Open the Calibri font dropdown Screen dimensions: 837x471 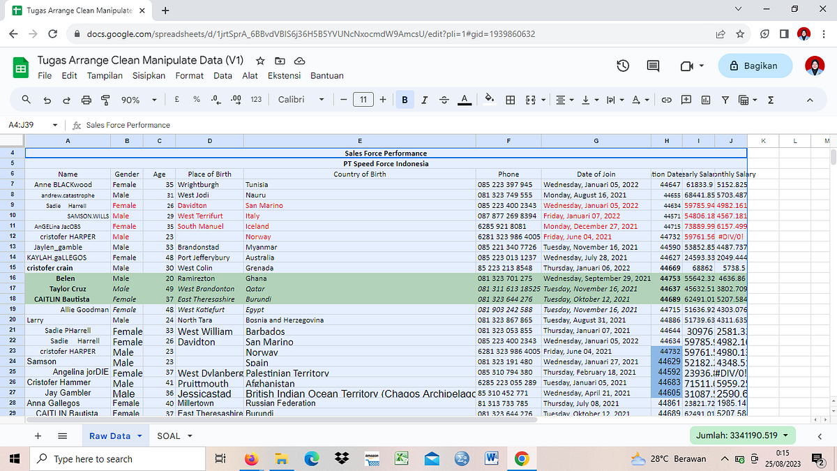[x=300, y=99]
